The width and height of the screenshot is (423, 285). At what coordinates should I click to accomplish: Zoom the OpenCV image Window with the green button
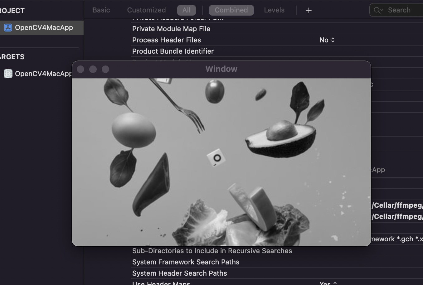[105, 69]
